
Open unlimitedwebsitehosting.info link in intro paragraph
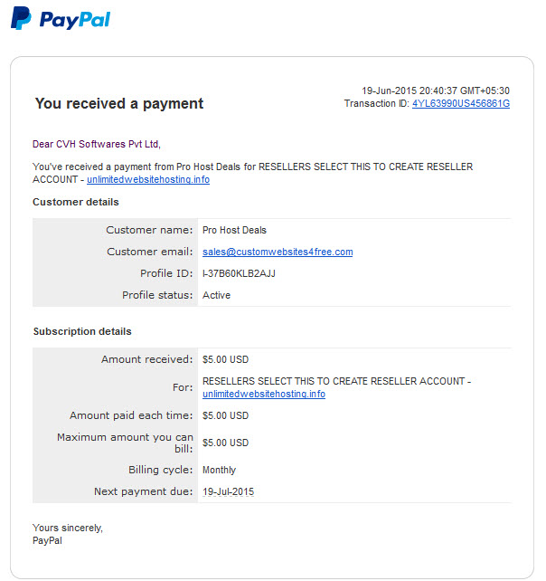(148, 179)
